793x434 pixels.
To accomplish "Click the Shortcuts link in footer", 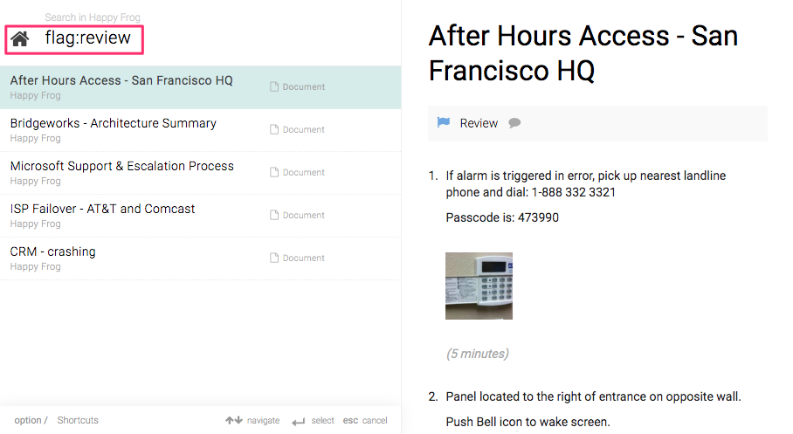I will click(x=78, y=420).
